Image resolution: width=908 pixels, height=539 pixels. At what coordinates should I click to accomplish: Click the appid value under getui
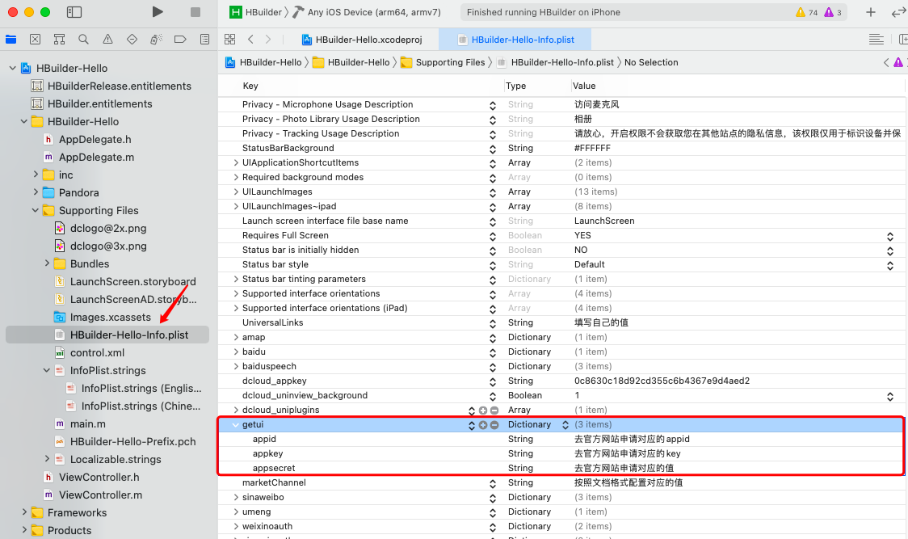pos(632,440)
